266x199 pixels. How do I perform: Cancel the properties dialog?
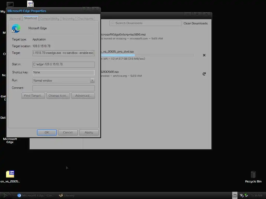tap(68, 132)
